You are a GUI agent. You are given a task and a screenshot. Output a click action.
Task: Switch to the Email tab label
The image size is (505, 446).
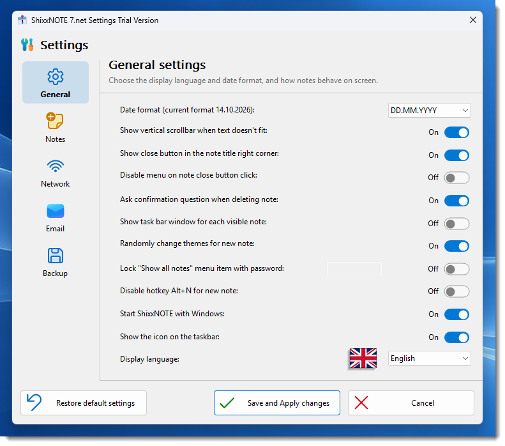pyautogui.click(x=55, y=229)
